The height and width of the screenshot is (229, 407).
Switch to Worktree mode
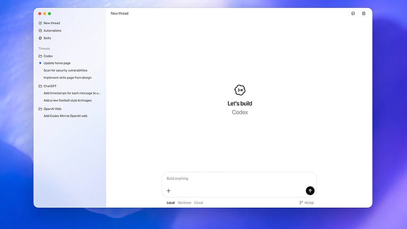184,203
